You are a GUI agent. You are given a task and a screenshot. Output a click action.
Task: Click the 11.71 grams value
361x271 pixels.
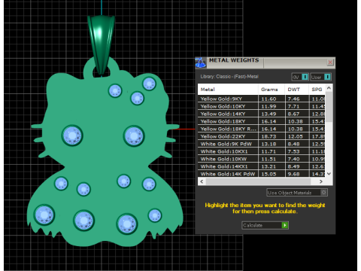(268, 151)
